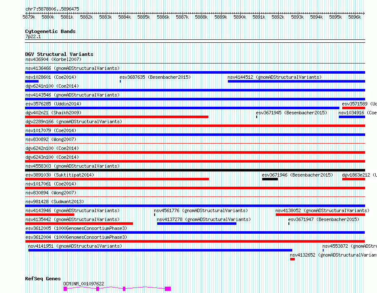The width and height of the screenshot is (377, 293).
Task: Click the last magenta exon of OCM gene
Action: (x=168, y=289)
